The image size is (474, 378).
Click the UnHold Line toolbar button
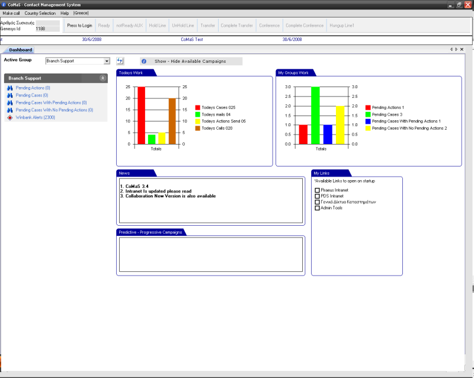183,25
